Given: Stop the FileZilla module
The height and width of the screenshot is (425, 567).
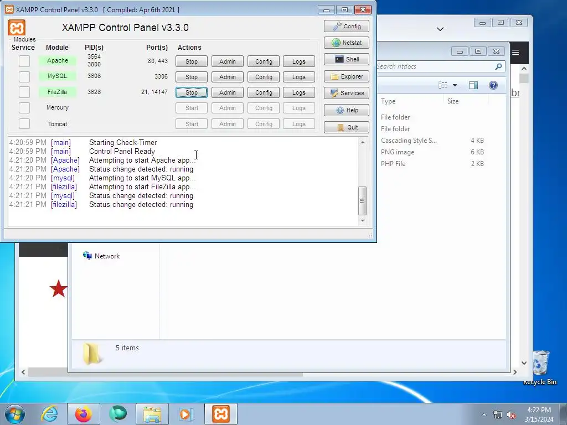Looking at the screenshot, I should coord(192,92).
